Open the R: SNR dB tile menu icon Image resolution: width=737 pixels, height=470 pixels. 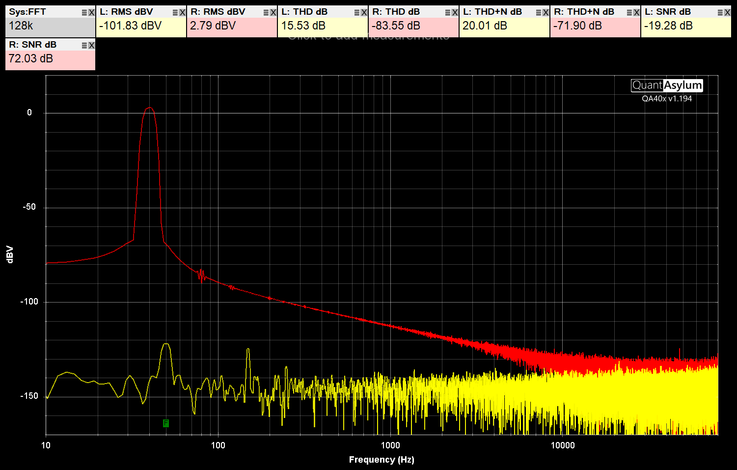(85, 45)
